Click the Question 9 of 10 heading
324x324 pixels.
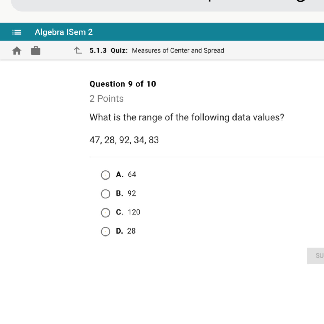(123, 84)
